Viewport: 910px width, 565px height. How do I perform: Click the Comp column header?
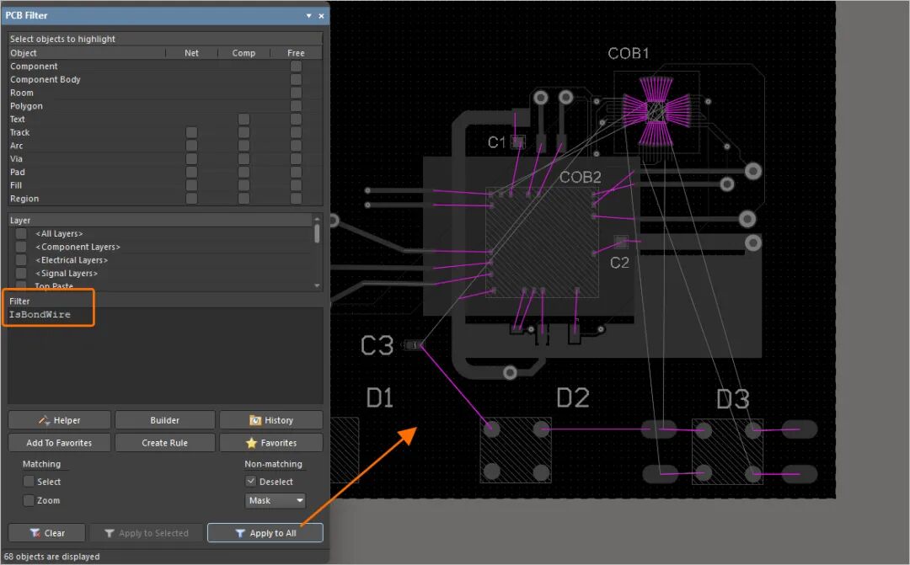click(244, 53)
